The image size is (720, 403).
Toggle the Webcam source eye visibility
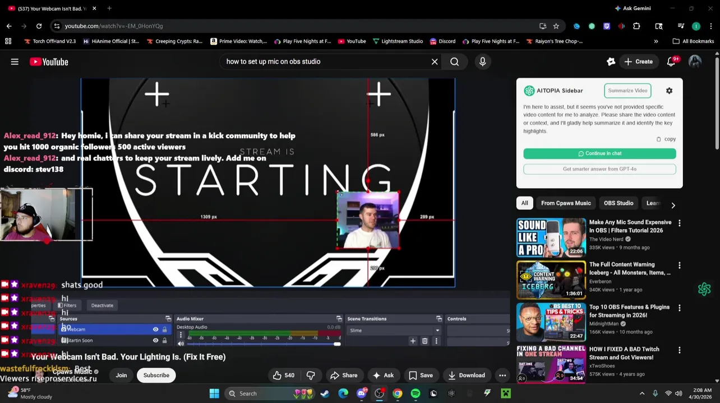(155, 329)
